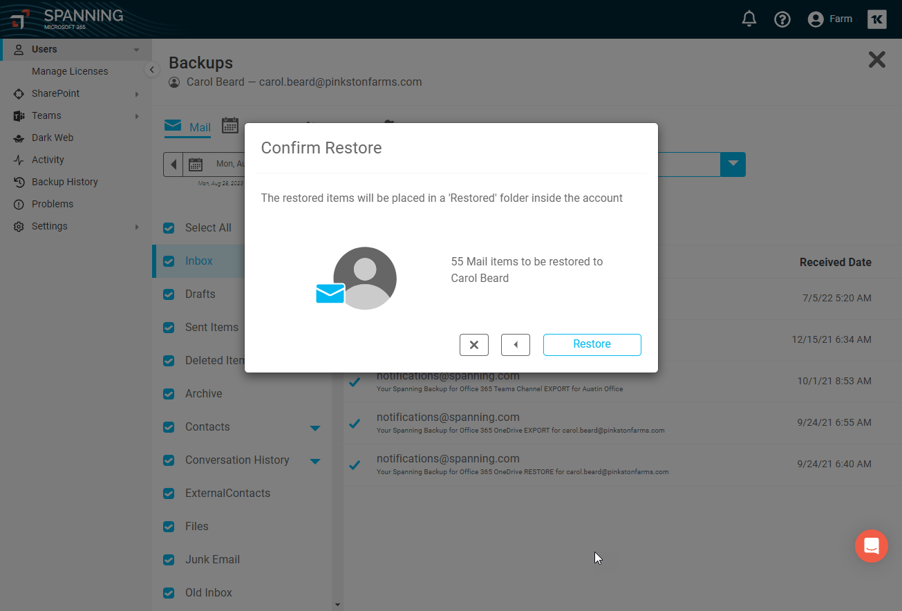Viewport: 902px width, 611px height.
Task: Open the help question-mark icon
Action: 782,19
